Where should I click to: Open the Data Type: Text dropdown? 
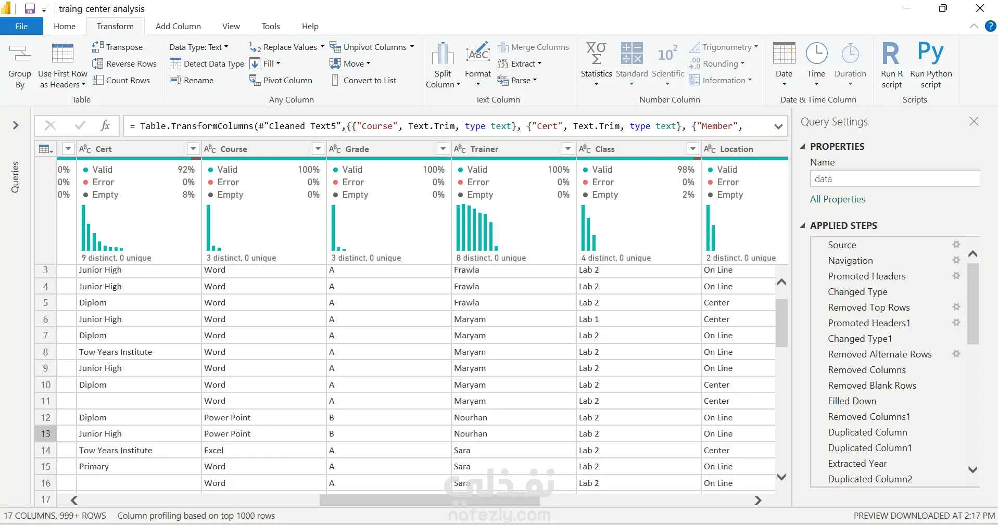[198, 47]
